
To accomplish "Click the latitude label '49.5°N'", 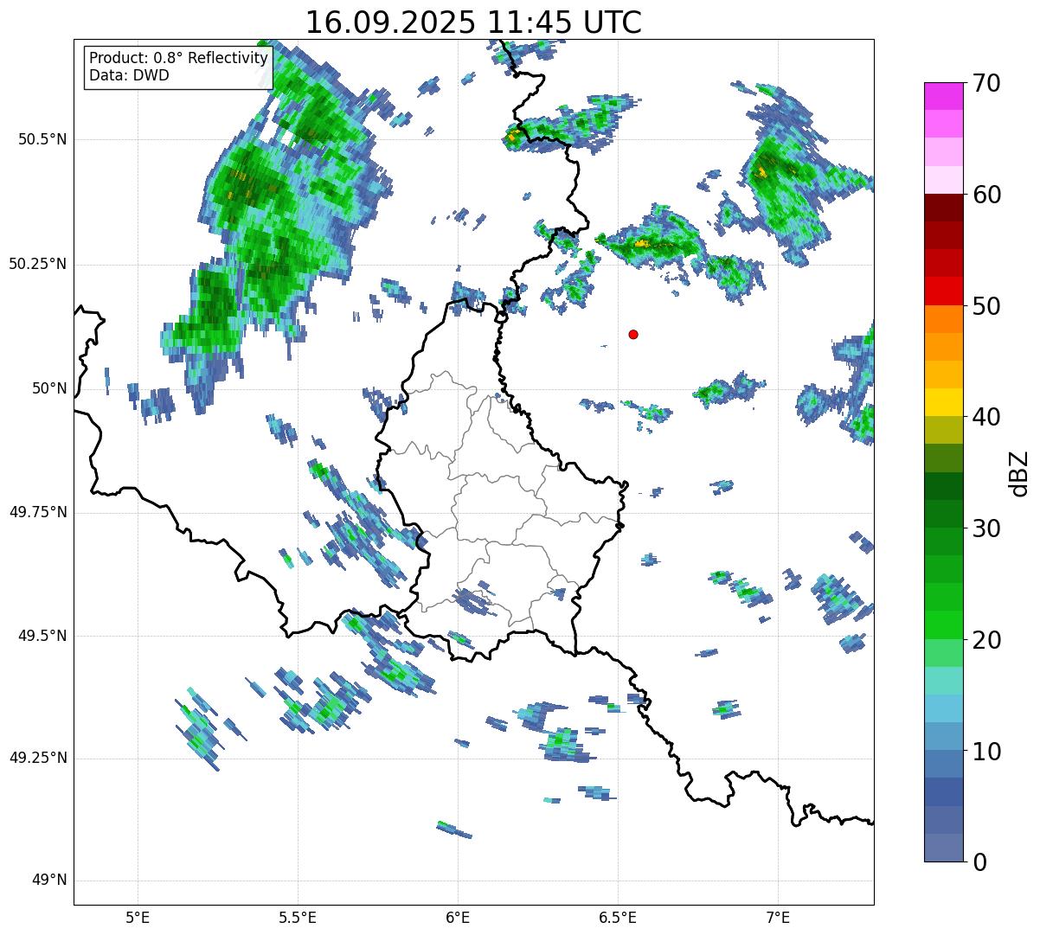I will click(44, 636).
